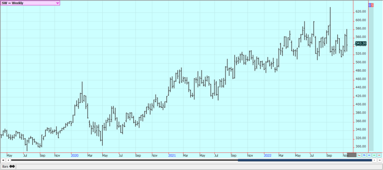Click the 400.00 price axis label
The width and height of the screenshot is (383, 170).
coord(361,104)
